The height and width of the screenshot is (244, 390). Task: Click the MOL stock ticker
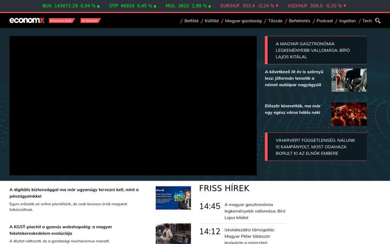188,6
